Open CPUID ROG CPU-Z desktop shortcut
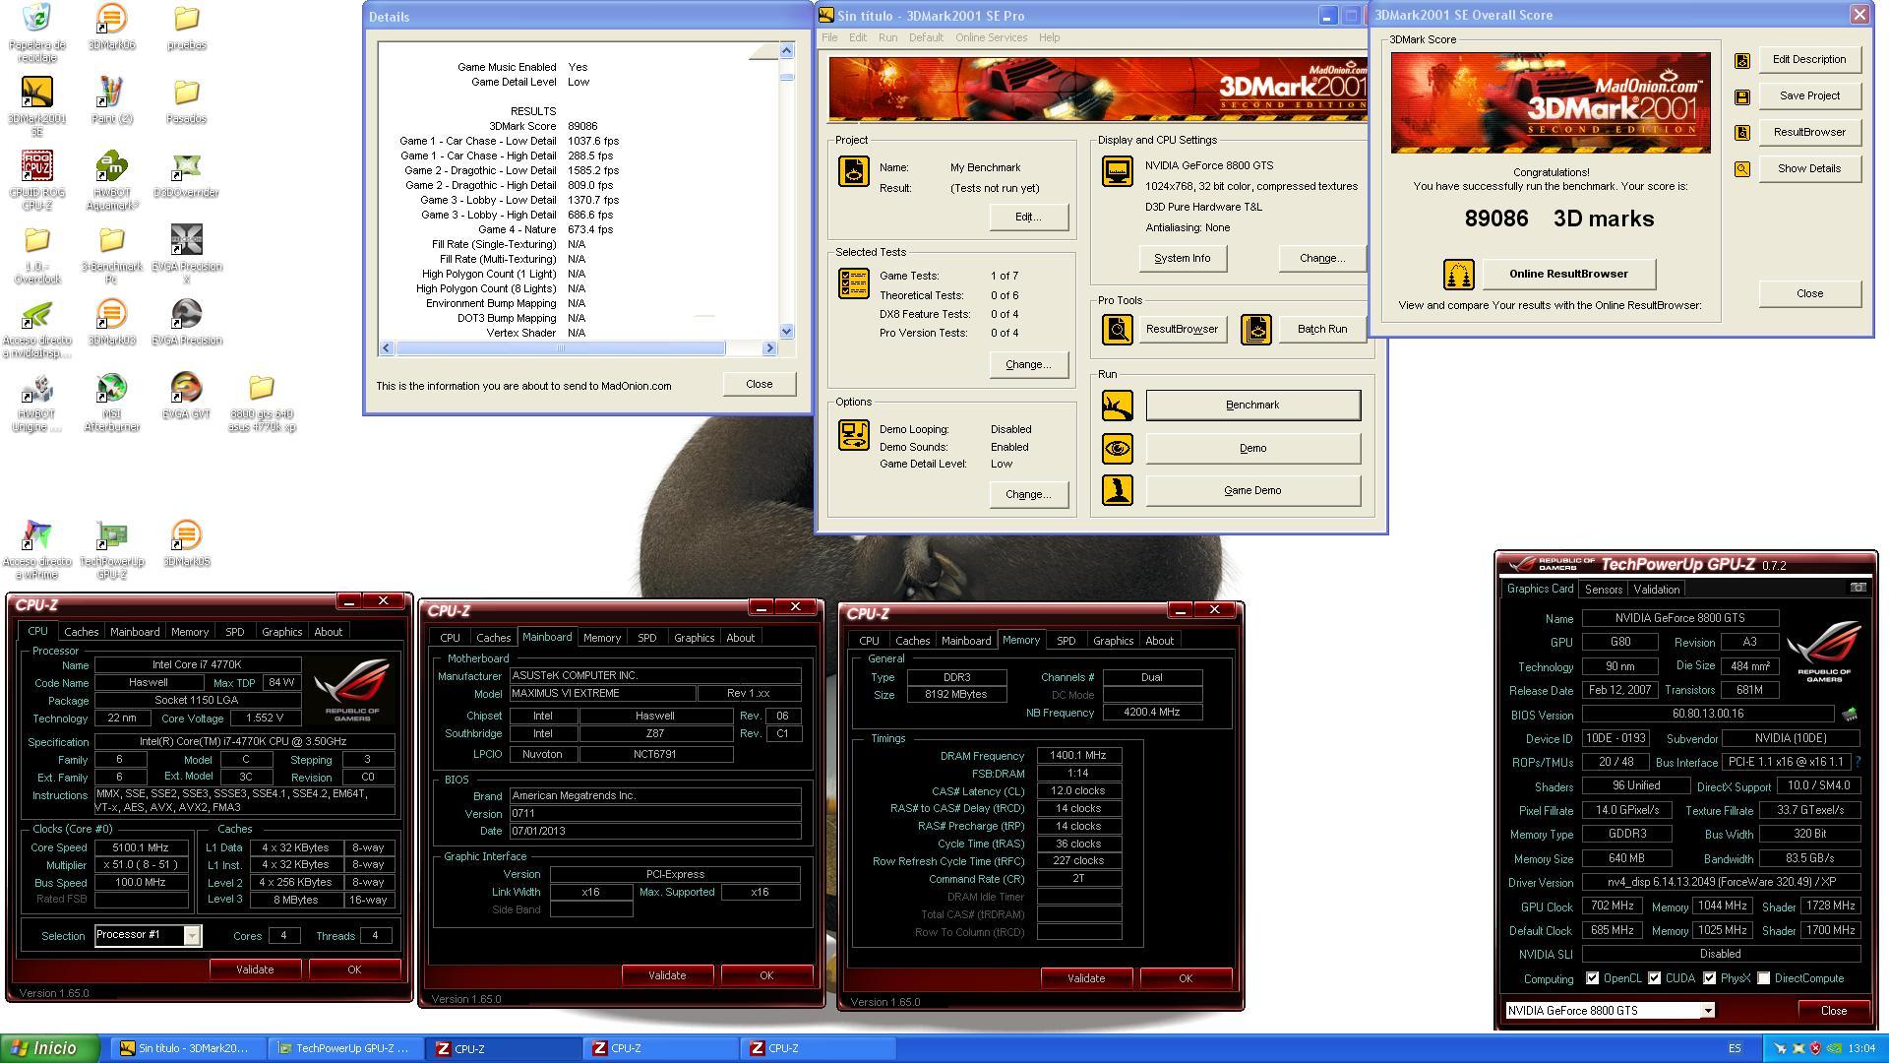The height and width of the screenshot is (1063, 1889). coord(36,178)
